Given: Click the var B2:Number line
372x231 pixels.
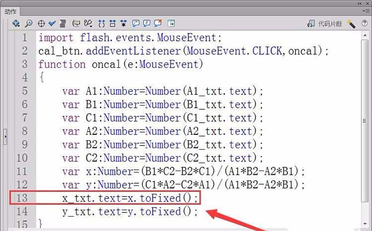Looking at the screenshot, I should (x=163, y=144).
